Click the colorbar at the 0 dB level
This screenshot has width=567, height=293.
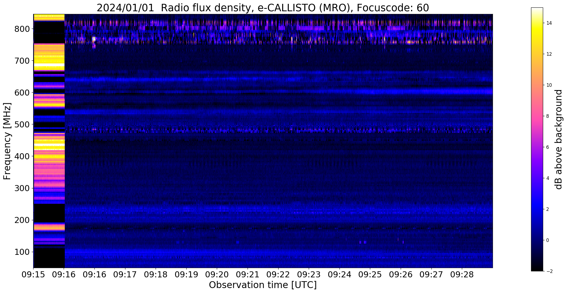click(x=537, y=240)
